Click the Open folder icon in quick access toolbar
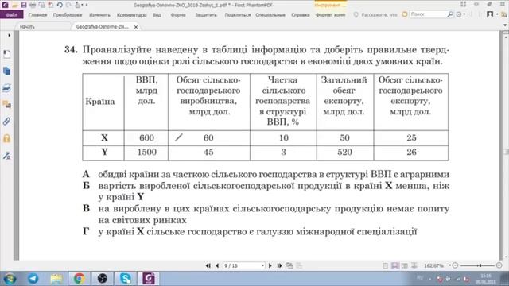 15,5
